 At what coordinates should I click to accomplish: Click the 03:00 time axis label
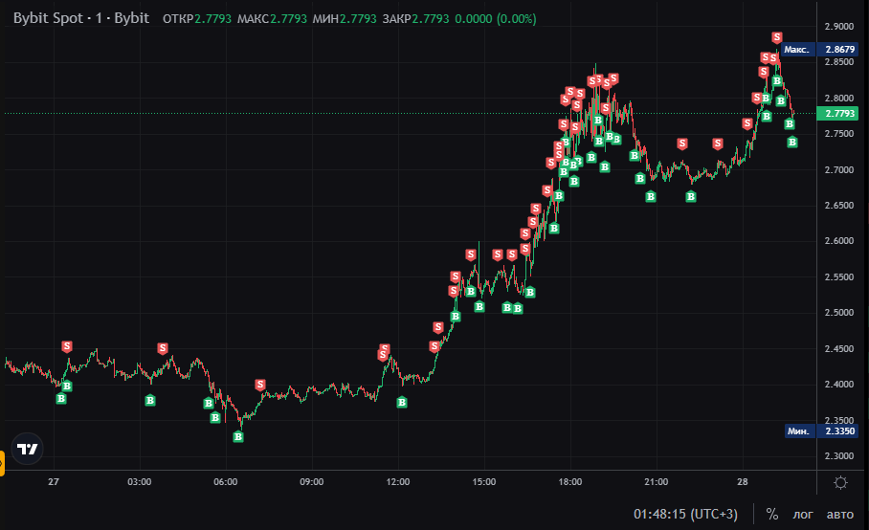139,482
